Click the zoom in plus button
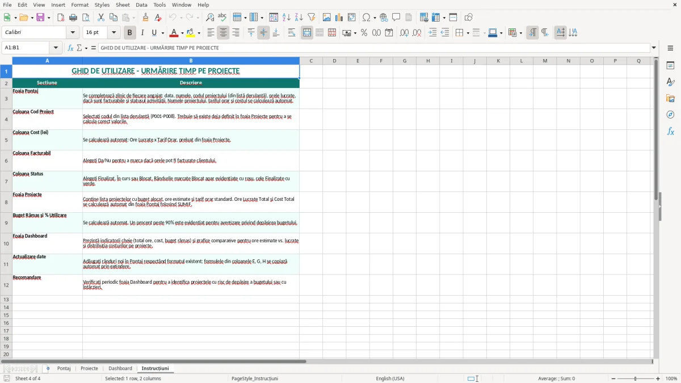This screenshot has height=383, width=681. tap(658, 378)
